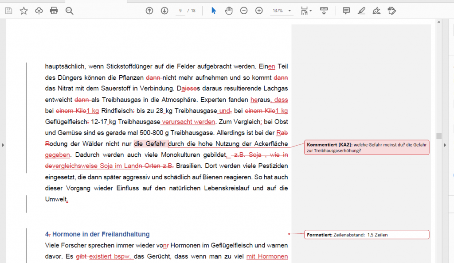Switch to the Selection arrow tool
This screenshot has height=263, width=454.
coord(213,10)
